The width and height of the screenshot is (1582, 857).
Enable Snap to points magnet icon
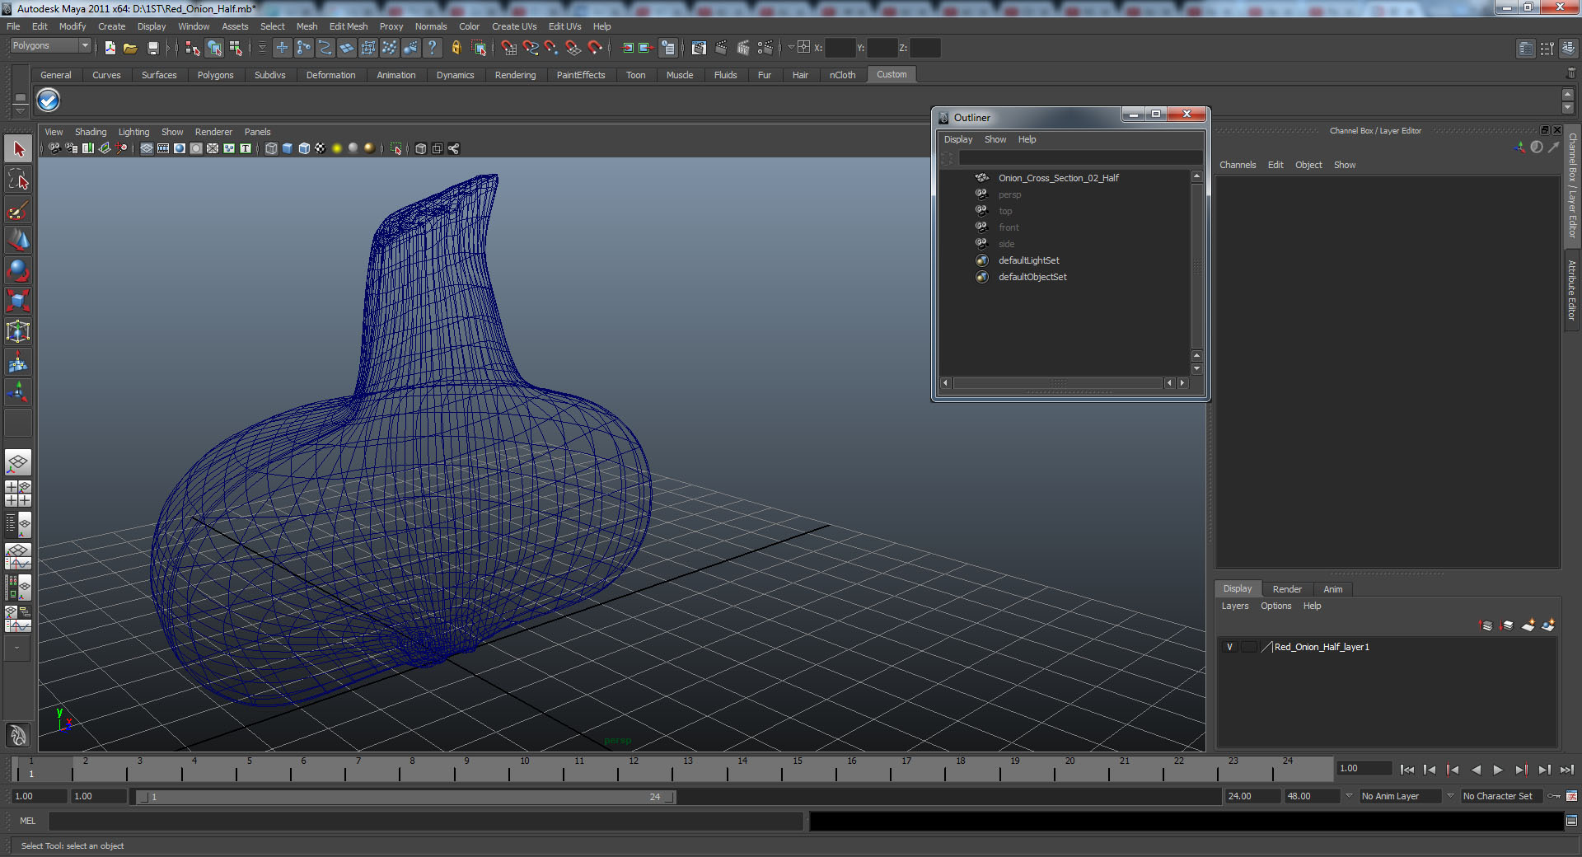click(x=551, y=48)
